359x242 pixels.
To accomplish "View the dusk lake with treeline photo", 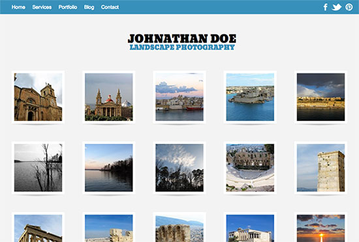I will point(109,168).
